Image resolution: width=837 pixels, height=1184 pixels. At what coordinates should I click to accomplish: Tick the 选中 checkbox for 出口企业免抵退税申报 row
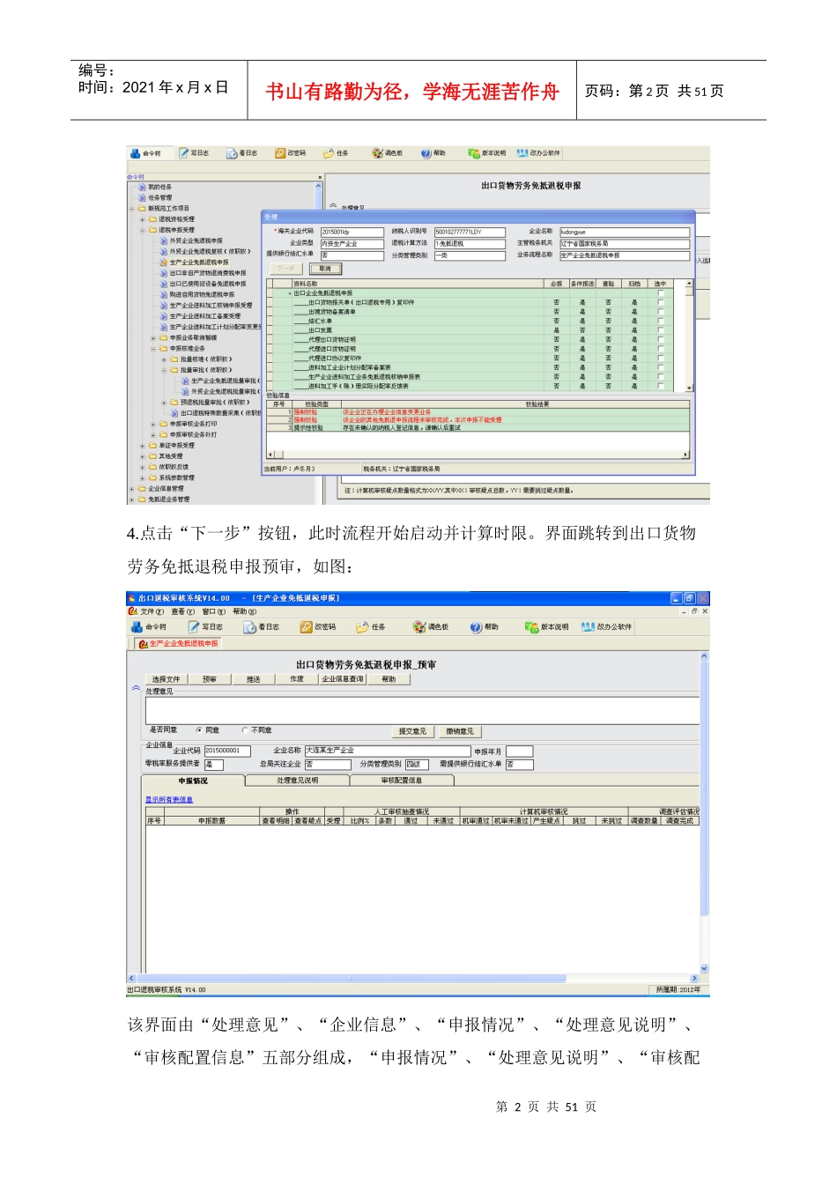661,293
